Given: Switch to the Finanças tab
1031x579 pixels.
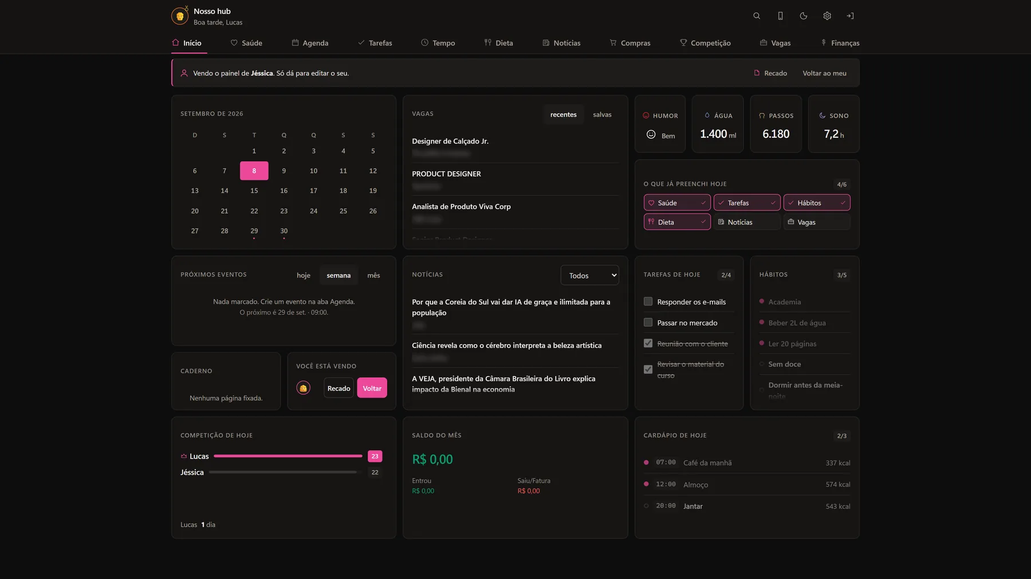Looking at the screenshot, I should click(x=840, y=43).
